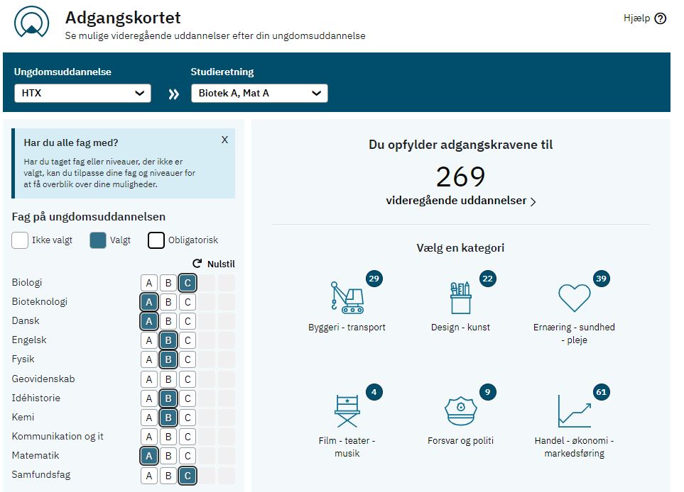Expand the Studieretning Biotek A, Mat A dropdown
Image resolution: width=684 pixels, height=492 pixels.
coord(259,93)
